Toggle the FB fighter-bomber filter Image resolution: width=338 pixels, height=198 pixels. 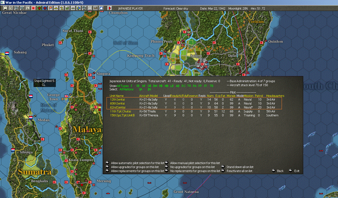[138, 86]
